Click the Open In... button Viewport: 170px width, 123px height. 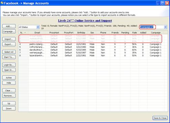(x=9, y=70)
